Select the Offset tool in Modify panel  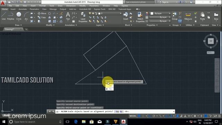click(x=61, y=21)
